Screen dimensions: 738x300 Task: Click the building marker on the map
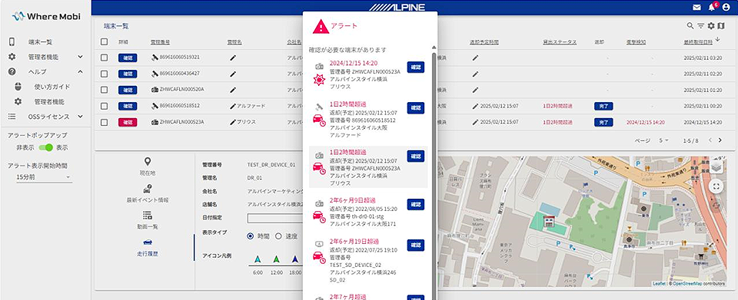pos(548,221)
